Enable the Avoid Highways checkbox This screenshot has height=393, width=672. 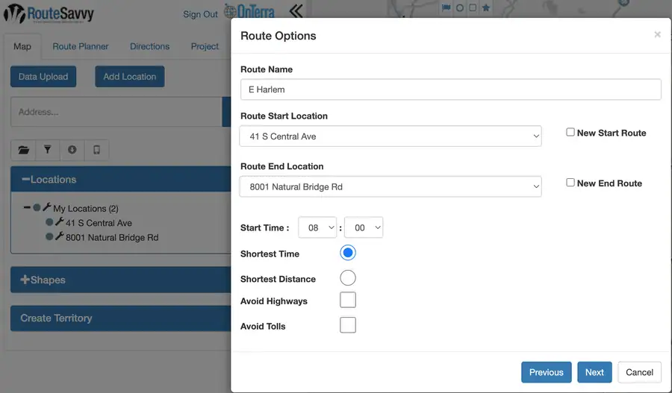[x=348, y=300]
